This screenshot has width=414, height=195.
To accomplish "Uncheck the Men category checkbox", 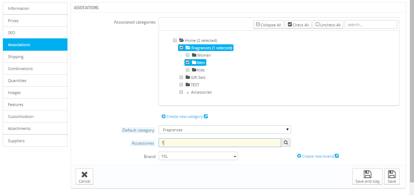I will [x=188, y=62].
